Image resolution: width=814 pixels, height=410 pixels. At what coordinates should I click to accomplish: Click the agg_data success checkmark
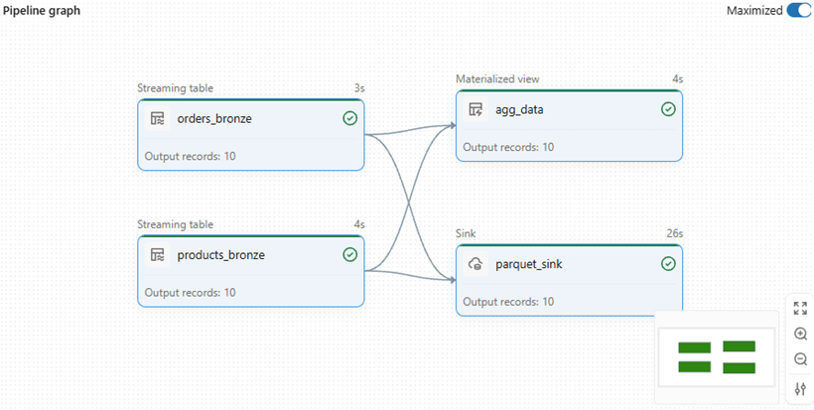[x=668, y=109]
